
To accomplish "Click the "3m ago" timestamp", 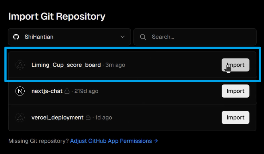I will click(115, 65).
